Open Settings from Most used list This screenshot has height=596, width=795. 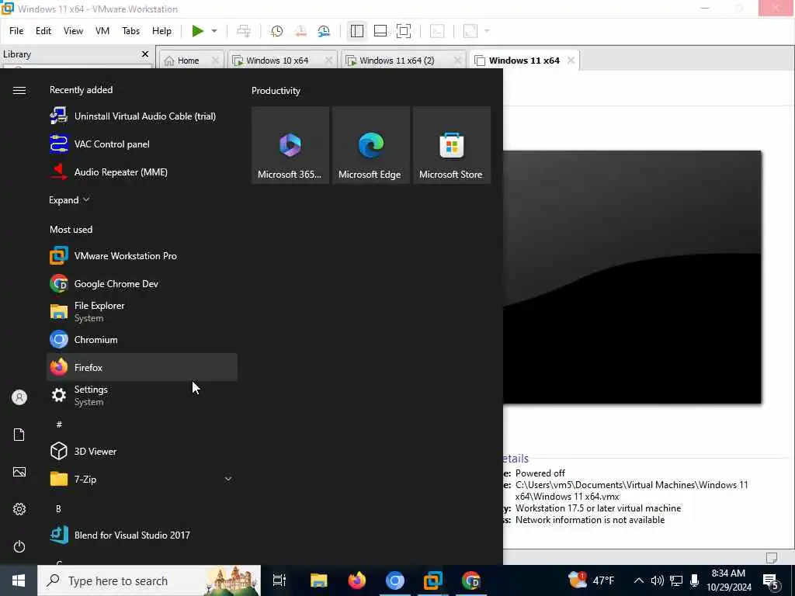pyautogui.click(x=142, y=395)
